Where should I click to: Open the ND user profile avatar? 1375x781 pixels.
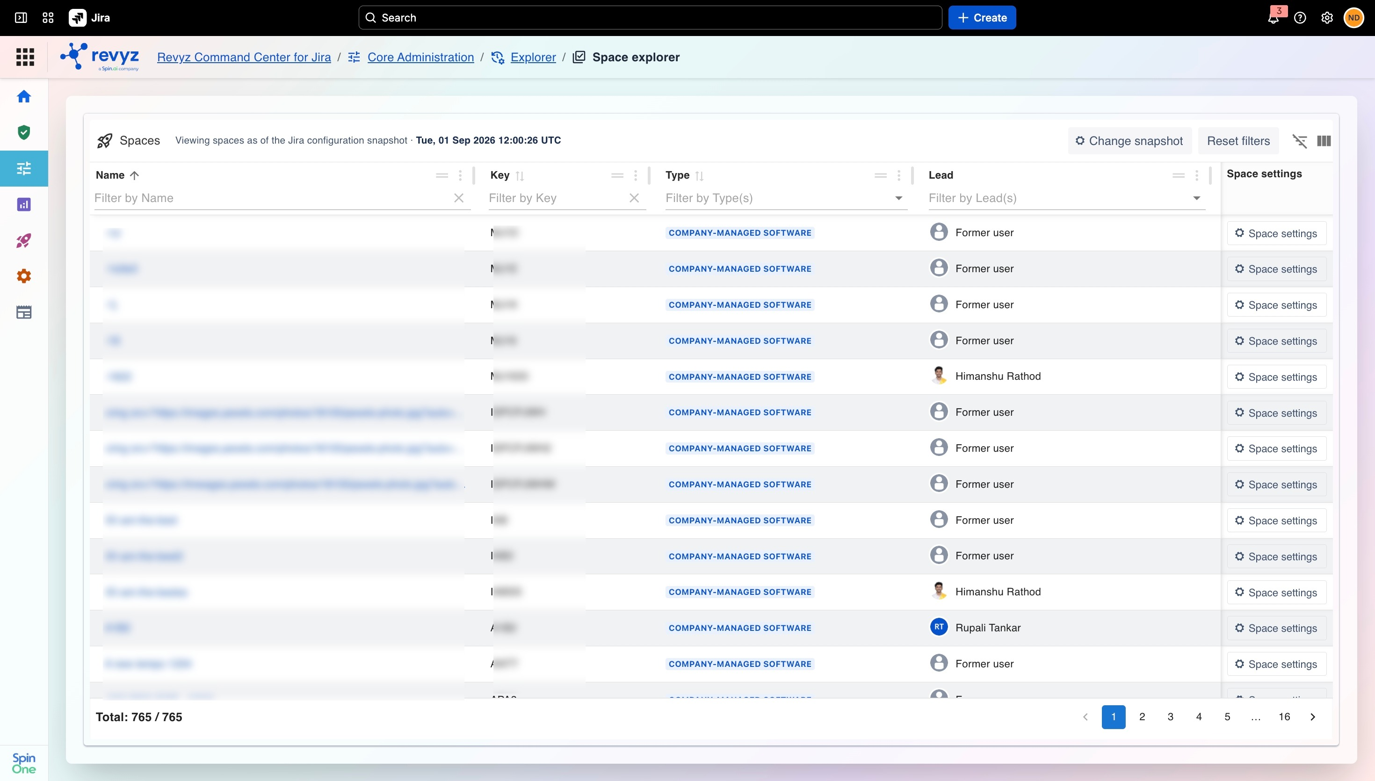(x=1353, y=18)
